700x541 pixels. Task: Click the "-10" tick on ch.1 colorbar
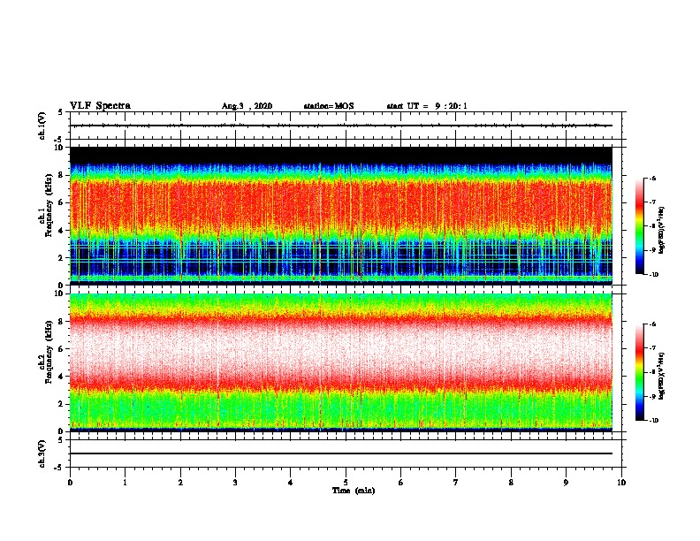pos(653,274)
